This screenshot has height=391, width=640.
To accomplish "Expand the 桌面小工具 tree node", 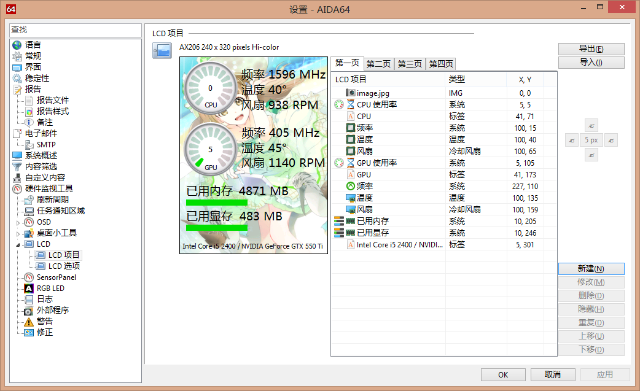I will click(18, 233).
